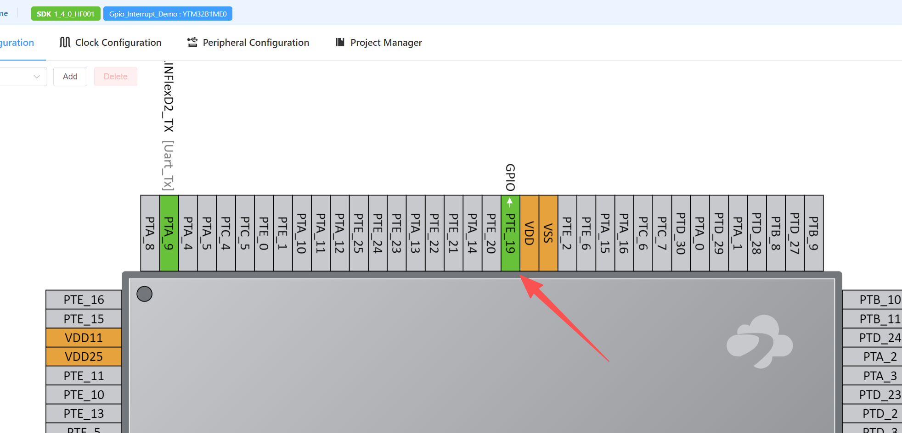902x433 pixels.
Task: Select the VDD25 power pin
Action: (84, 356)
